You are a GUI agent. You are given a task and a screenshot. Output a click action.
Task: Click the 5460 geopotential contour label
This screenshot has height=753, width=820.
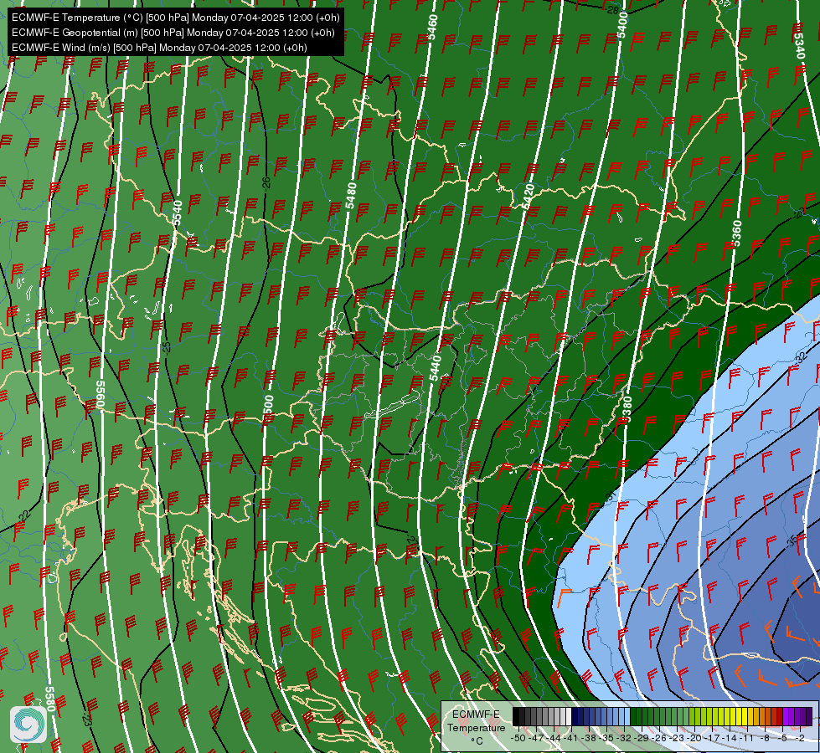432,27
